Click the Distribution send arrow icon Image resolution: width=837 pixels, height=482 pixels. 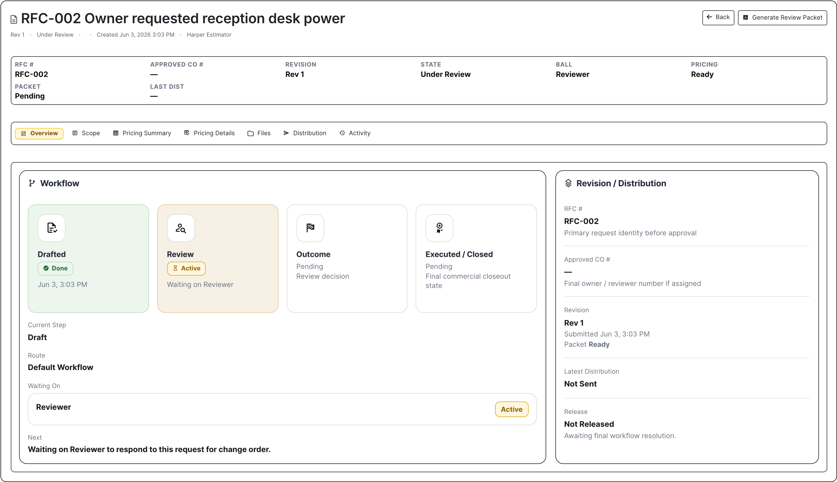[286, 133]
